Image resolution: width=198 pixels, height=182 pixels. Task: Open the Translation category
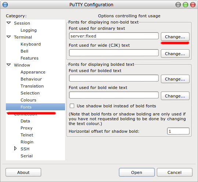pos(32,86)
